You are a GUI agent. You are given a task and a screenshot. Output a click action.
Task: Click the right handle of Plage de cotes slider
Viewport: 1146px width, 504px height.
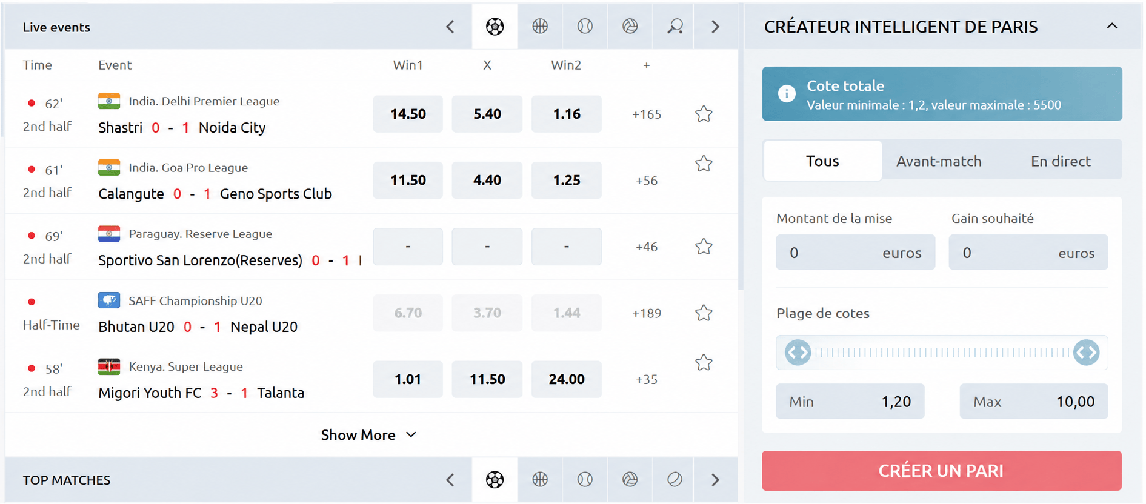coord(1086,353)
